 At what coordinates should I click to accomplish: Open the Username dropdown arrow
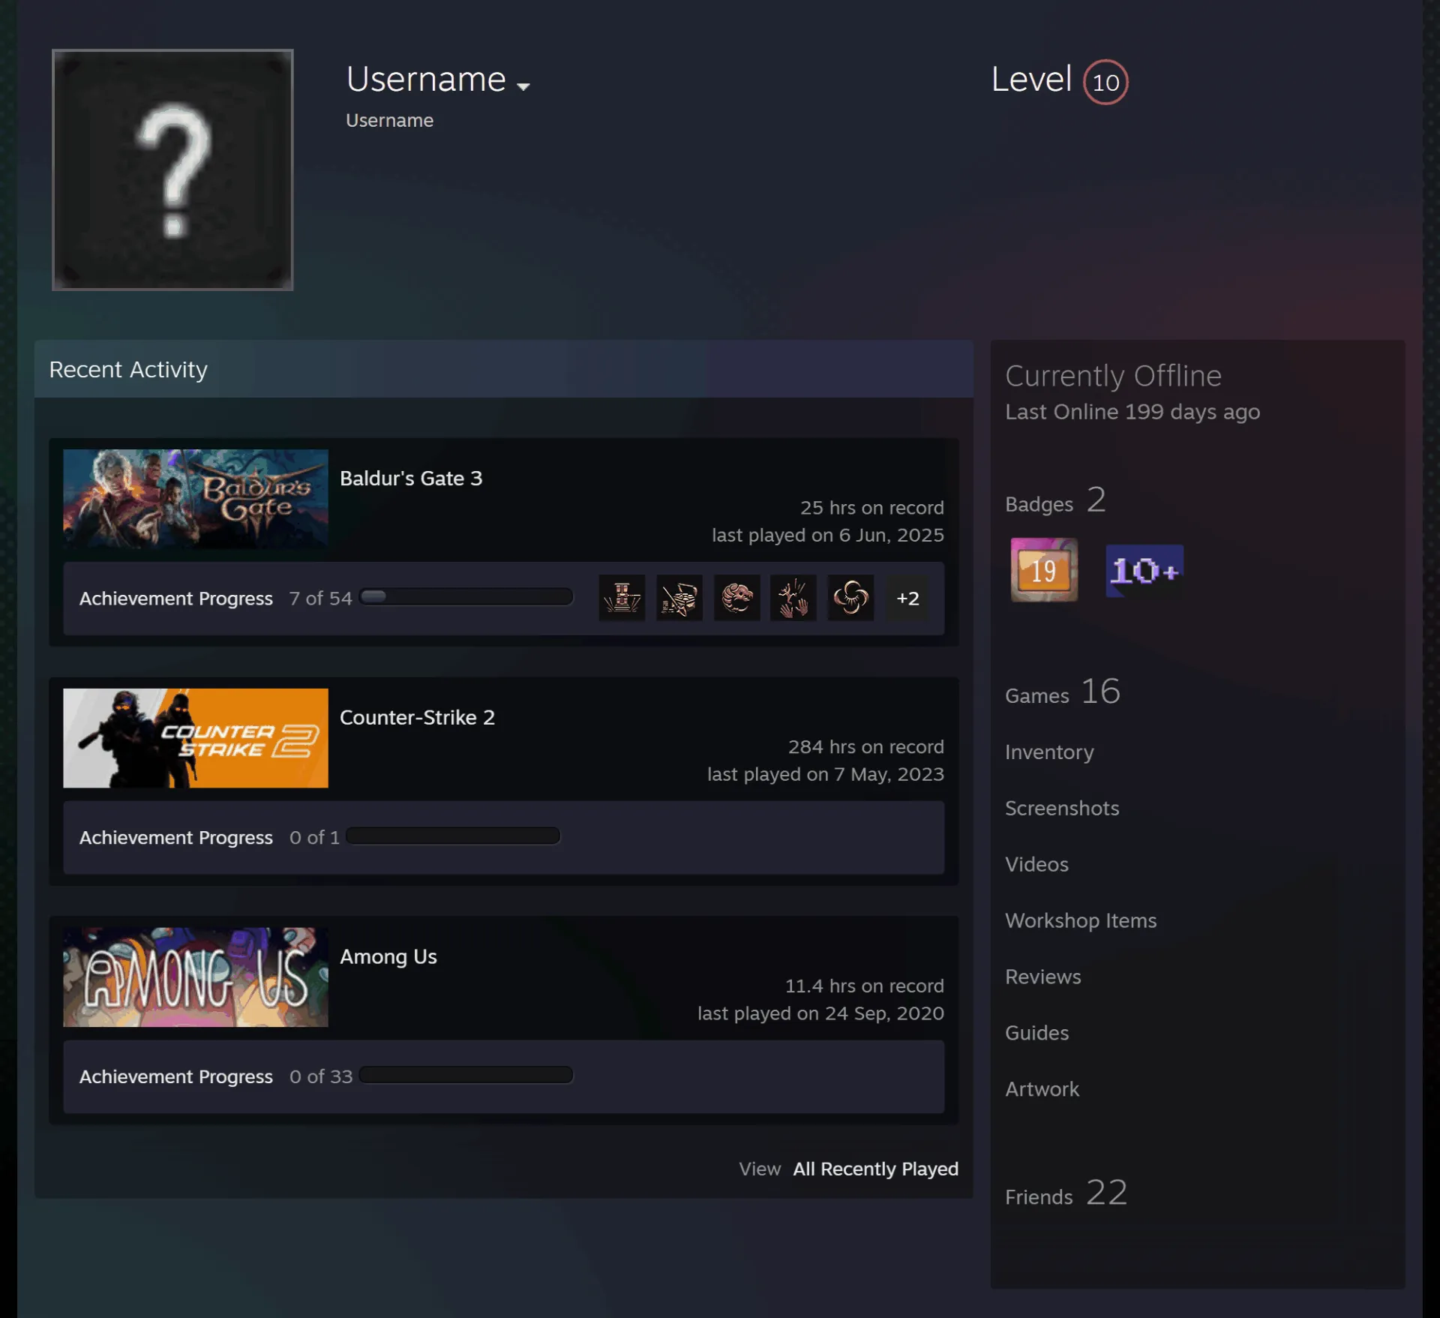coord(523,86)
